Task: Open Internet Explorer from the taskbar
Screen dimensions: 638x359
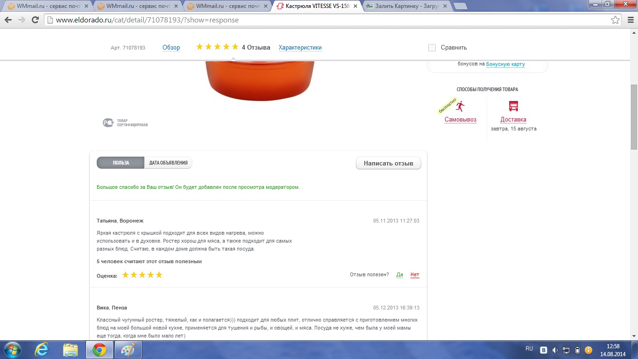Action: (42, 350)
